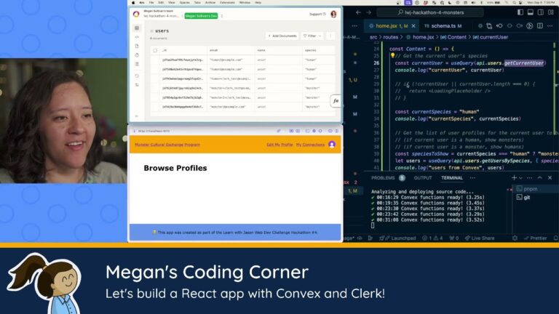Click the Edit My Profile link
The image size is (559, 314).
click(x=279, y=145)
